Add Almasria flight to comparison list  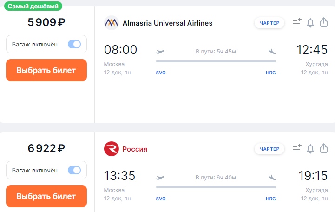(x=297, y=23)
